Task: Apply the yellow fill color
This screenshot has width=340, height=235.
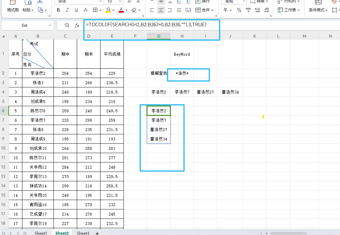Action: click(x=108, y=10)
